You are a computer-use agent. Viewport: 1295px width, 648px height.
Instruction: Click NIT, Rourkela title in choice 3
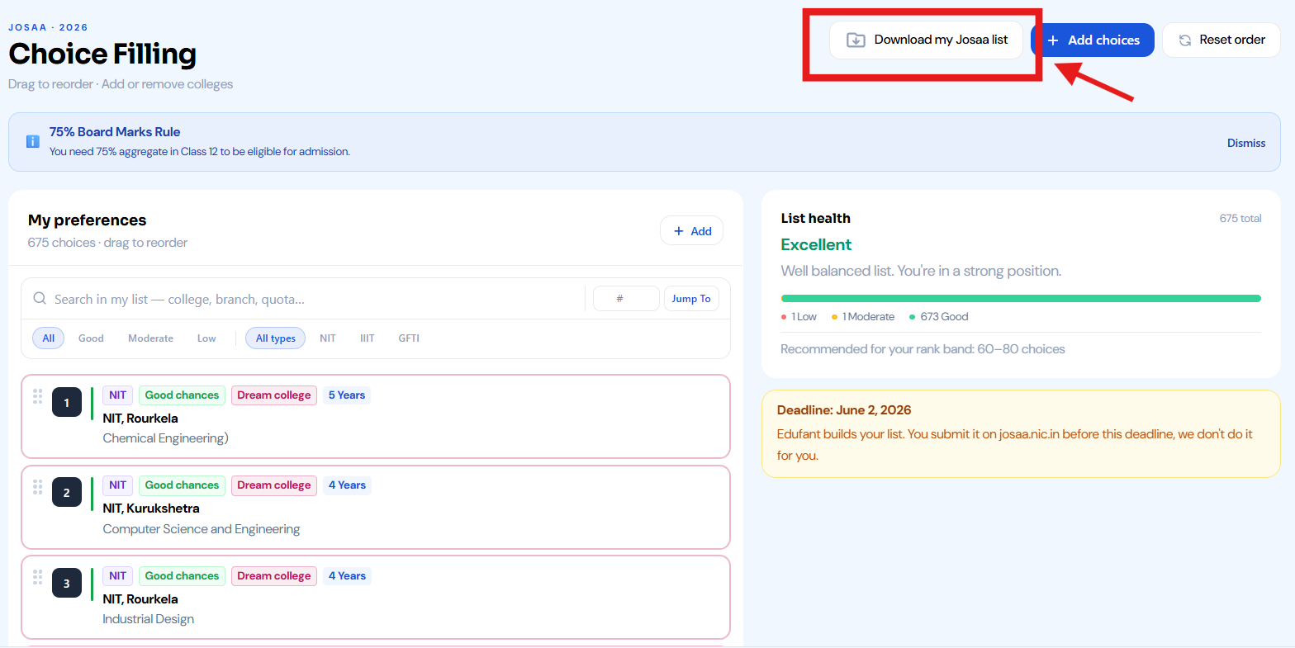[x=140, y=599]
